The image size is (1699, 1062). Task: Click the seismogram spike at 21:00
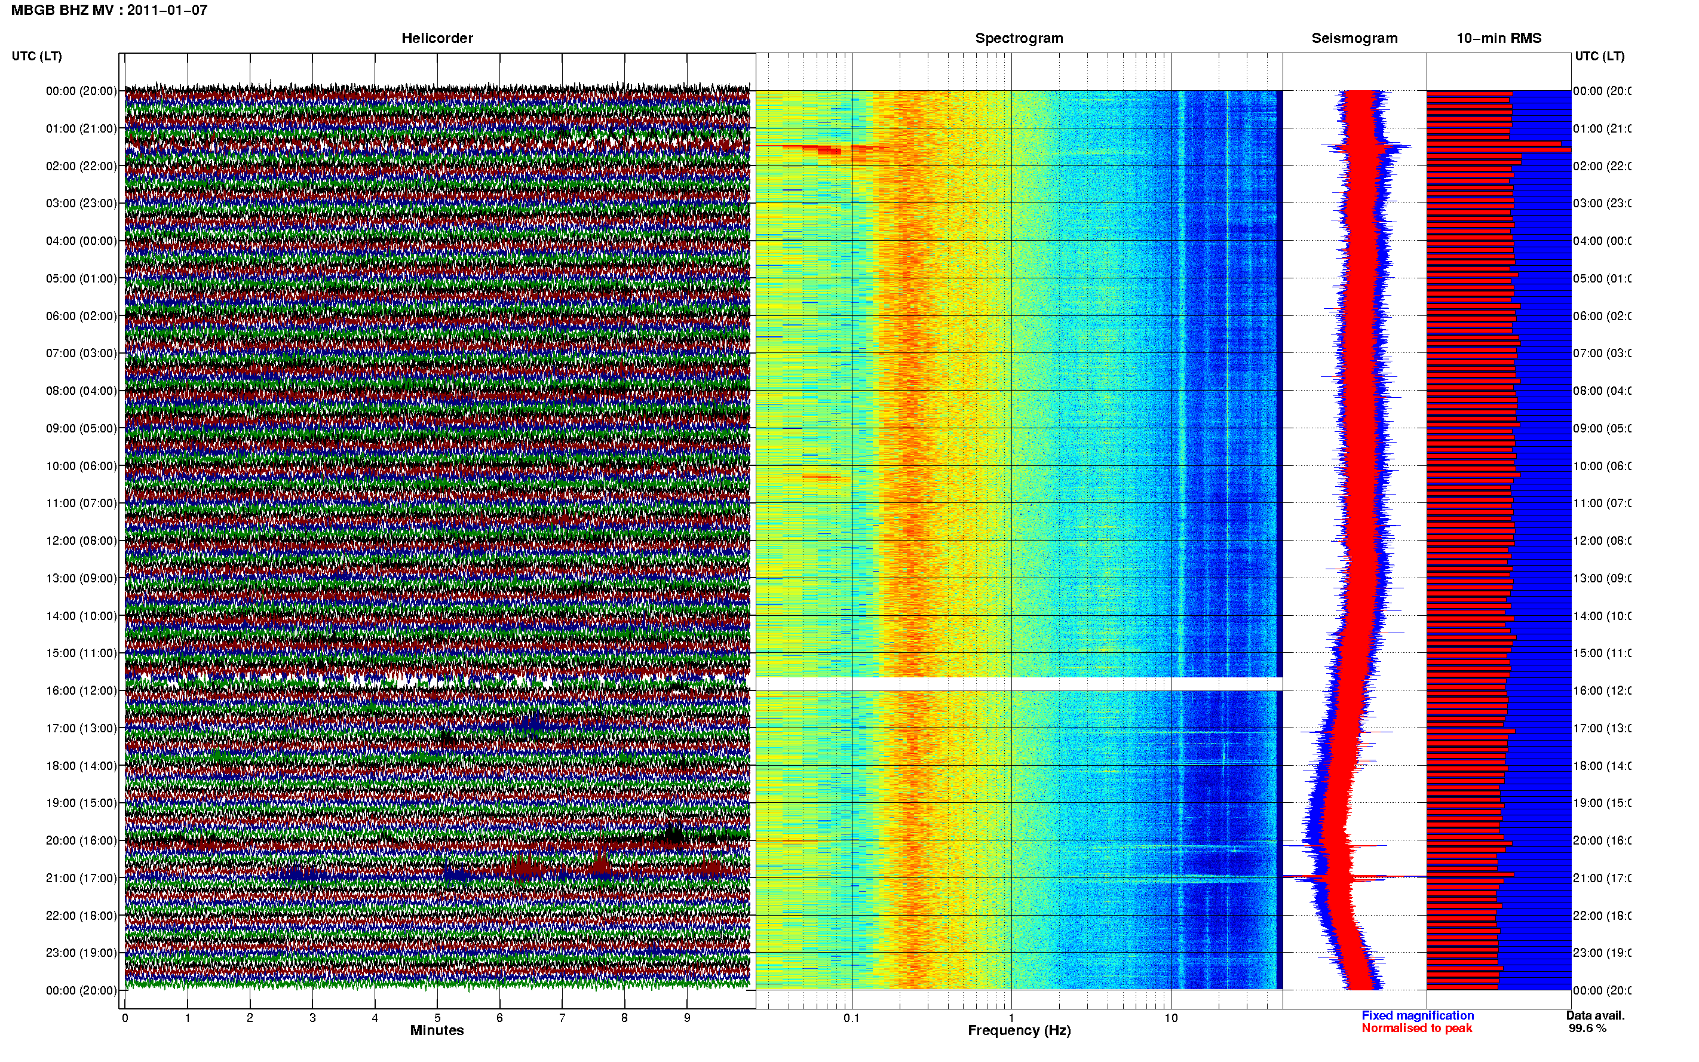[x=1354, y=877]
